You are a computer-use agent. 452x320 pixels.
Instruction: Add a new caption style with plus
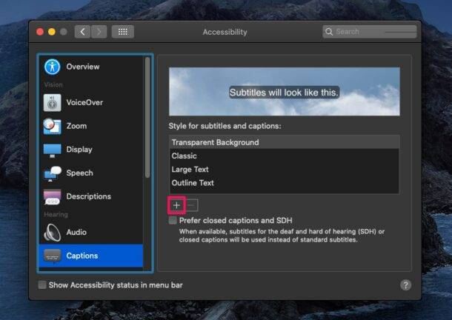point(176,205)
